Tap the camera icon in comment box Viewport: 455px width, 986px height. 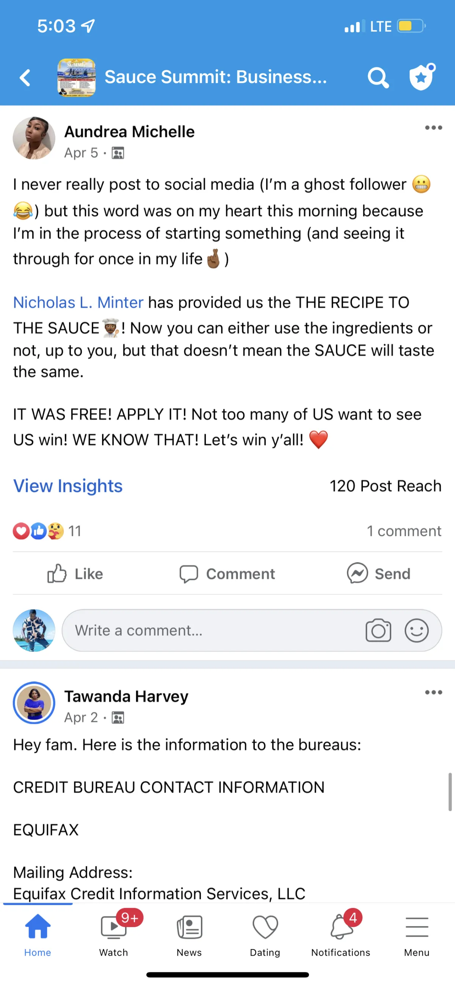(378, 630)
